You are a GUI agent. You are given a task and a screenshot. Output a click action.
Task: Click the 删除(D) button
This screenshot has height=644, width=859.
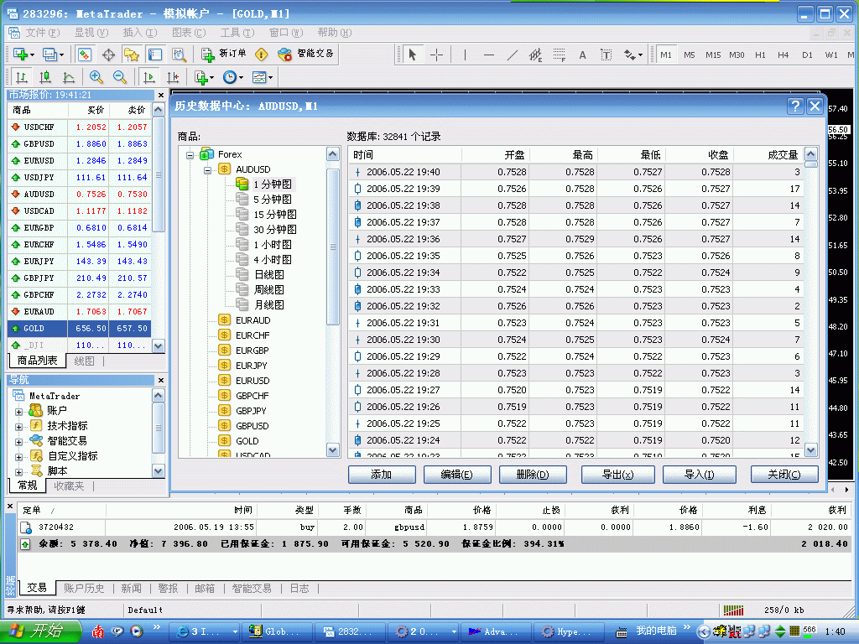tap(533, 475)
